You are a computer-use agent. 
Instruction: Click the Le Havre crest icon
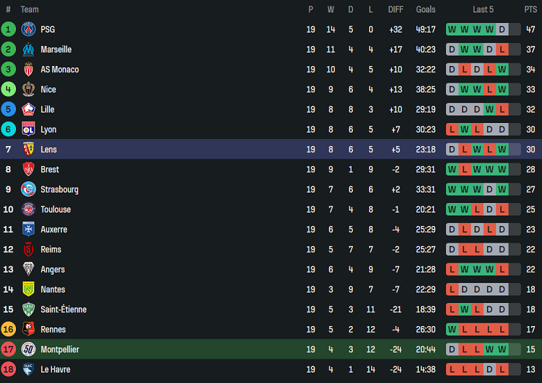pos(28,369)
